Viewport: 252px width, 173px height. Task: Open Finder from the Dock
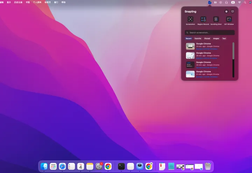44,166
